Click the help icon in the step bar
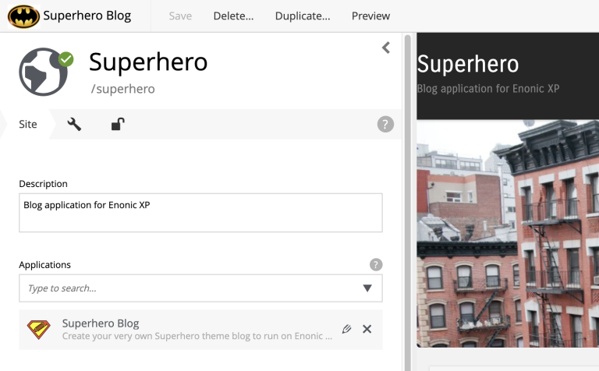The image size is (599, 371). (385, 124)
